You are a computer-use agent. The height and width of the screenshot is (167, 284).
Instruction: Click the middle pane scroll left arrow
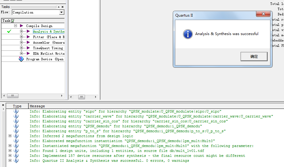tap(71, 97)
